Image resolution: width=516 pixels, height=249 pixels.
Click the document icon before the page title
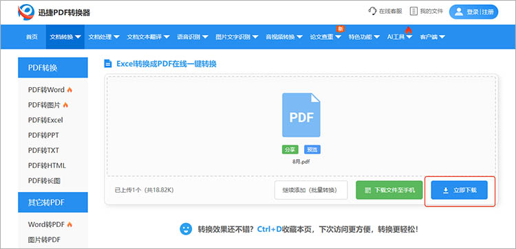[x=107, y=64]
